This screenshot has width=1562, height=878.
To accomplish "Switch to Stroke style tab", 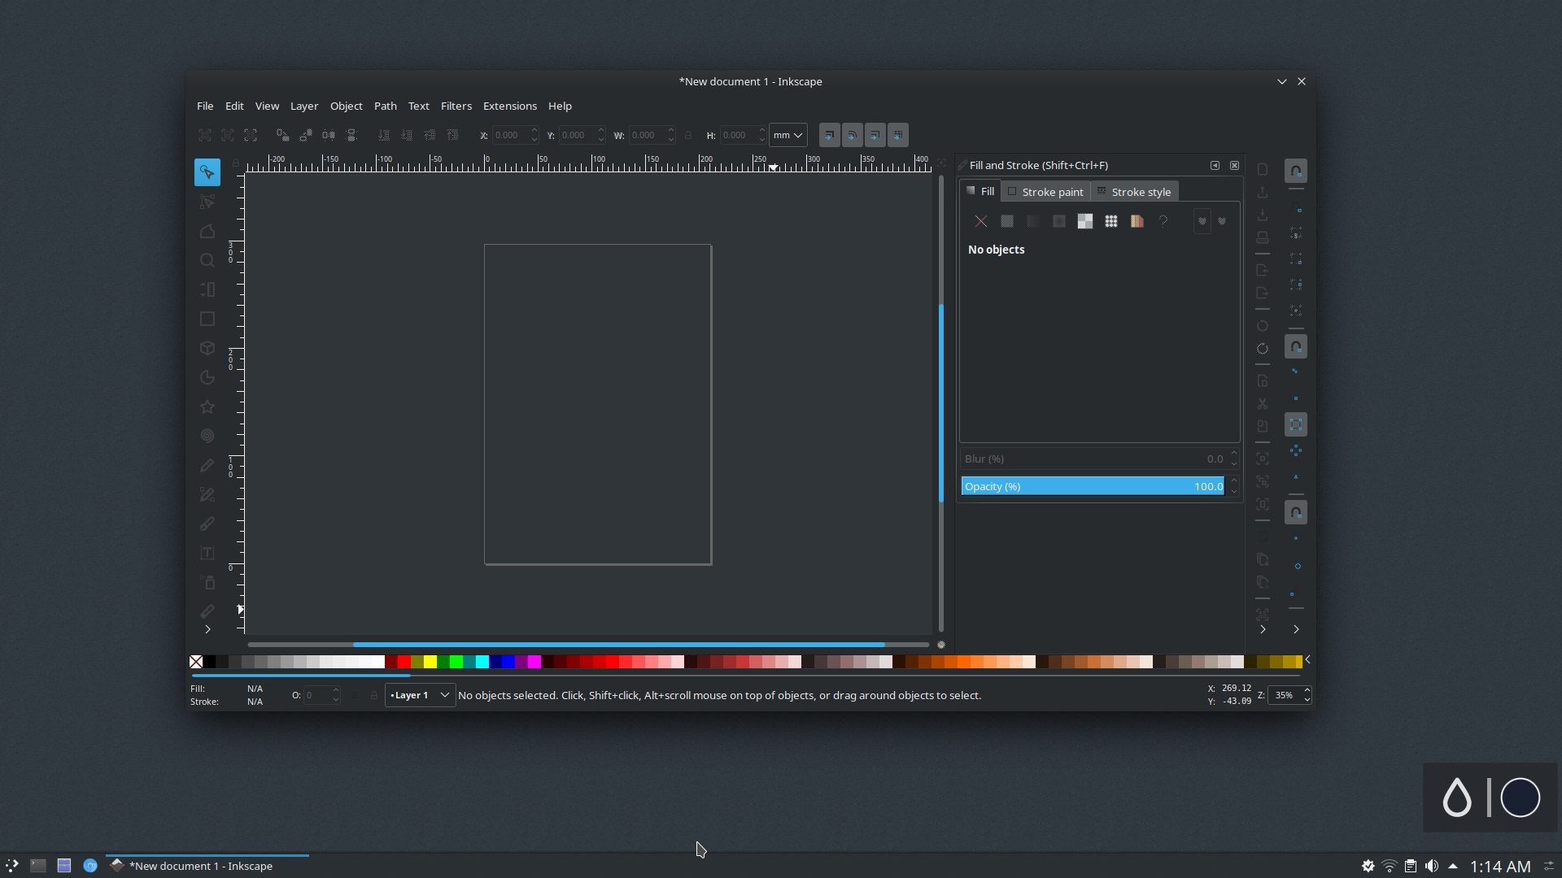I will 1134,192.
